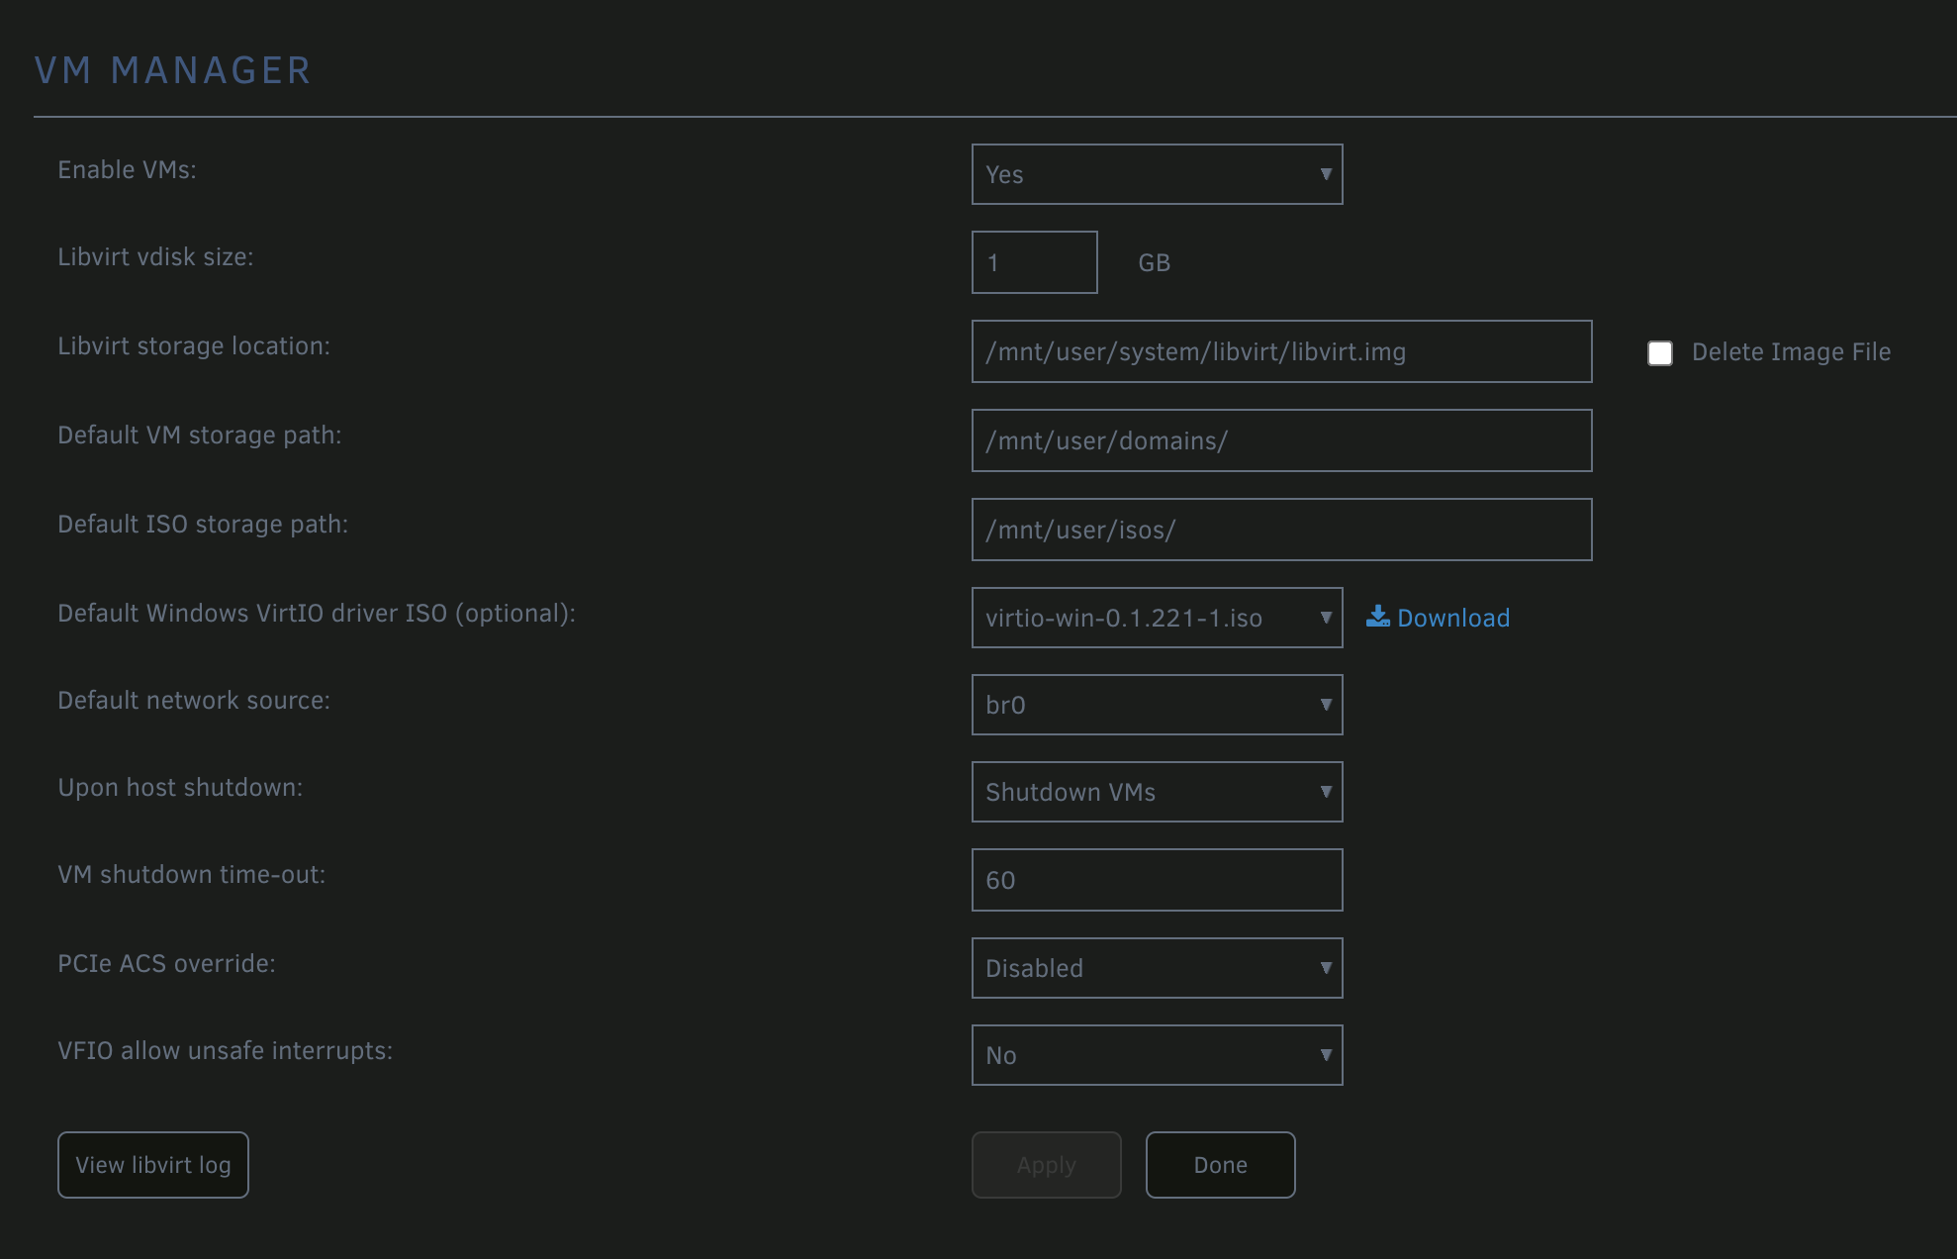This screenshot has height=1259, width=1957.
Task: Click the Default network source label
Action: pyautogui.click(x=194, y=701)
